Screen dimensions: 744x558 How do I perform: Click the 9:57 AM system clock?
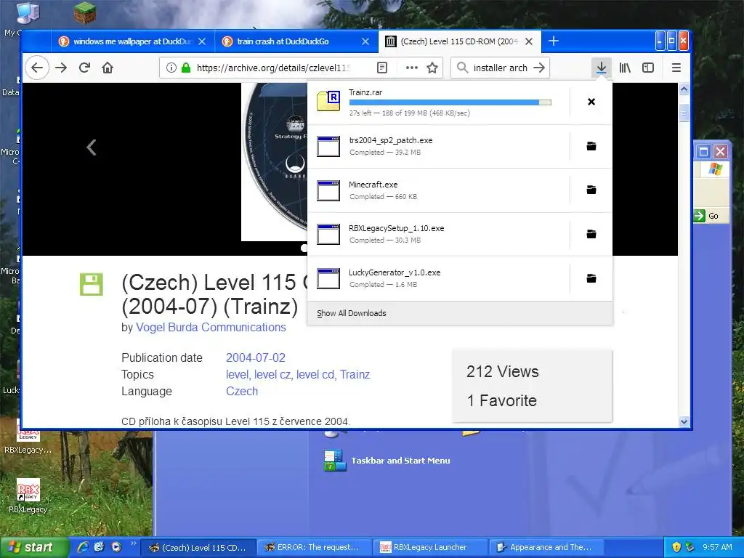pos(717,547)
